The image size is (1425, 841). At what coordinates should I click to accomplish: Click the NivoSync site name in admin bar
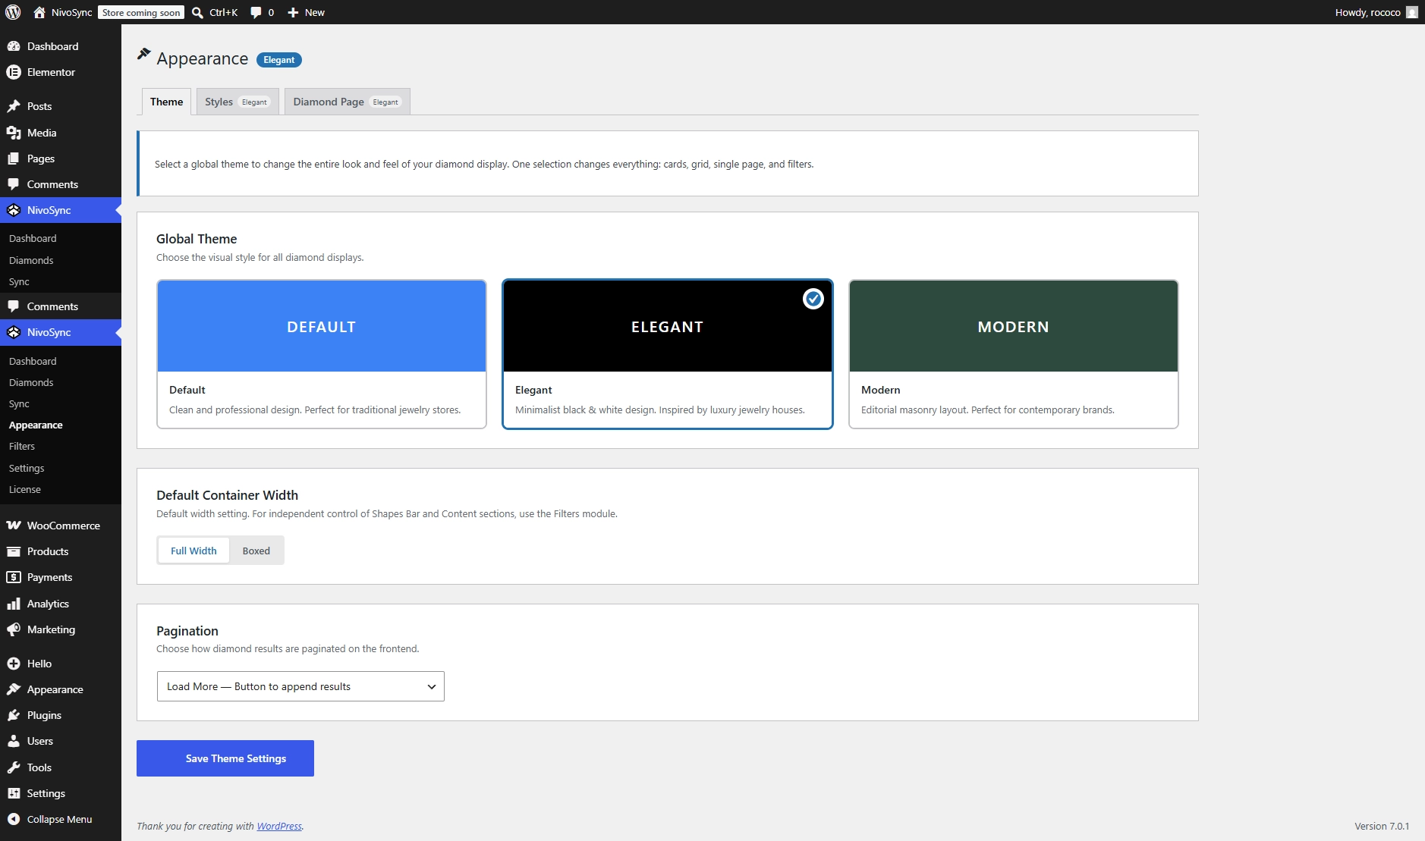(x=72, y=12)
